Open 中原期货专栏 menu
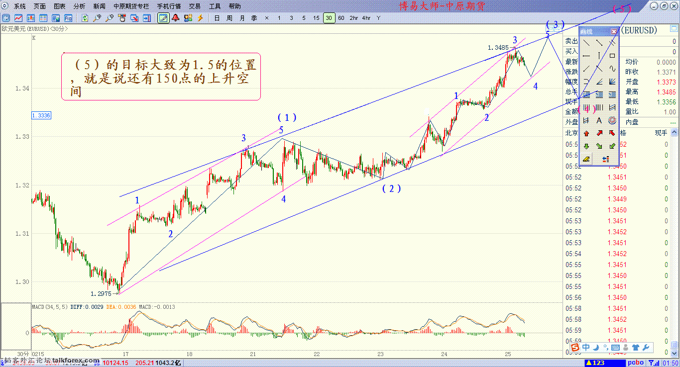This screenshot has width=680, height=367. point(131,6)
